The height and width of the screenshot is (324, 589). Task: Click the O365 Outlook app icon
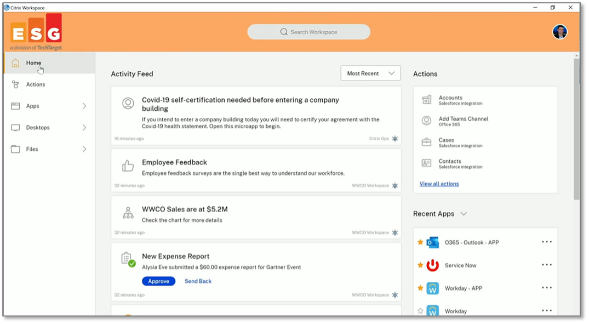[x=433, y=242]
